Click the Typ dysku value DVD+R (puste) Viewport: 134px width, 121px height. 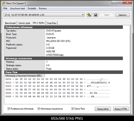54,31
